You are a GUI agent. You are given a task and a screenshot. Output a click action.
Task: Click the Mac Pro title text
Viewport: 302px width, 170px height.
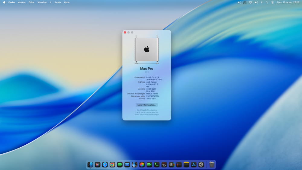[x=146, y=69]
